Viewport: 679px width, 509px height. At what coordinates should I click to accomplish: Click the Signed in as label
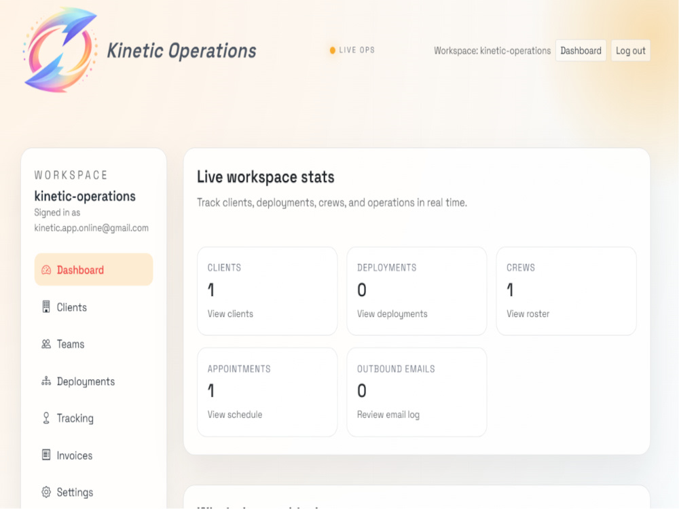point(57,212)
